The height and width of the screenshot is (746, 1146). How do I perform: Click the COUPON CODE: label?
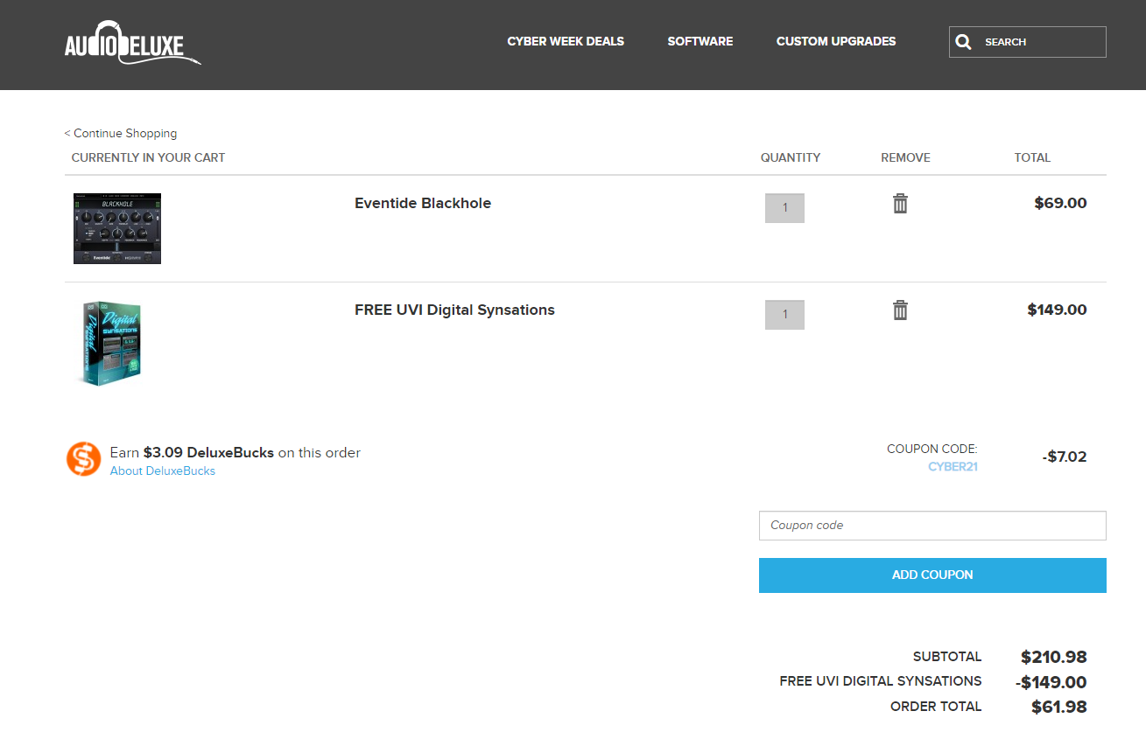[932, 449]
